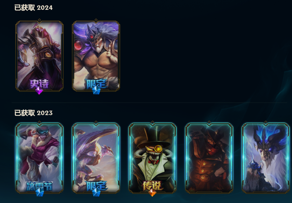Open the blue-flame horned beast skin card
Screen dimensions: 292x203
click(x=266, y=158)
